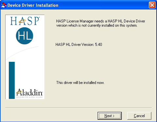Click the 'Securing the Global Village' tagline
Image resolution: width=157 pixels, height=122 pixels.
coord(29,97)
